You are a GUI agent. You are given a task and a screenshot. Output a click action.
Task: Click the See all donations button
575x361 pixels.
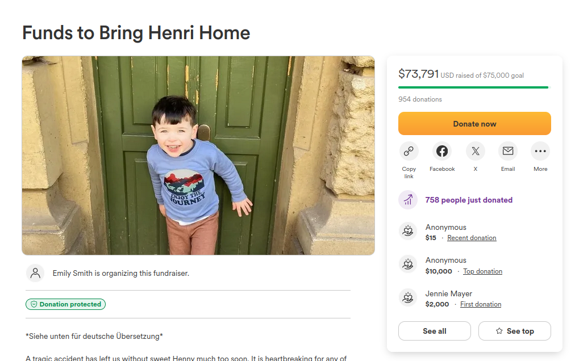pos(434,331)
